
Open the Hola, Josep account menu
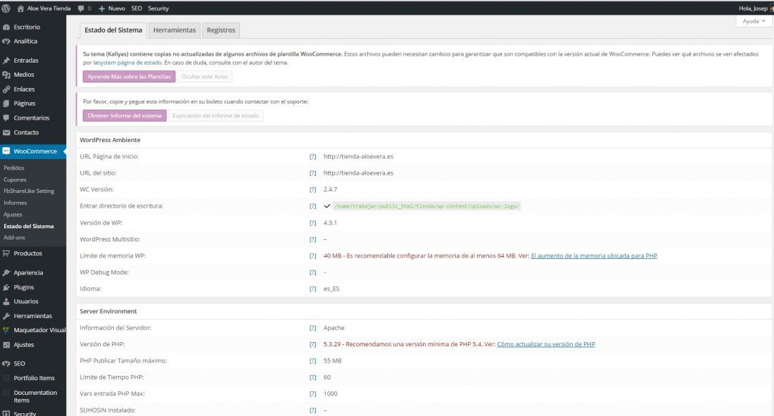[x=755, y=8]
